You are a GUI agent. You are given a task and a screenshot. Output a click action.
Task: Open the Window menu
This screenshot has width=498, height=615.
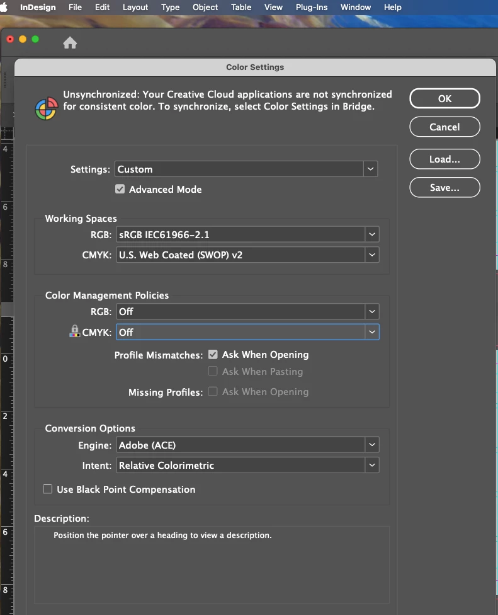click(x=356, y=7)
